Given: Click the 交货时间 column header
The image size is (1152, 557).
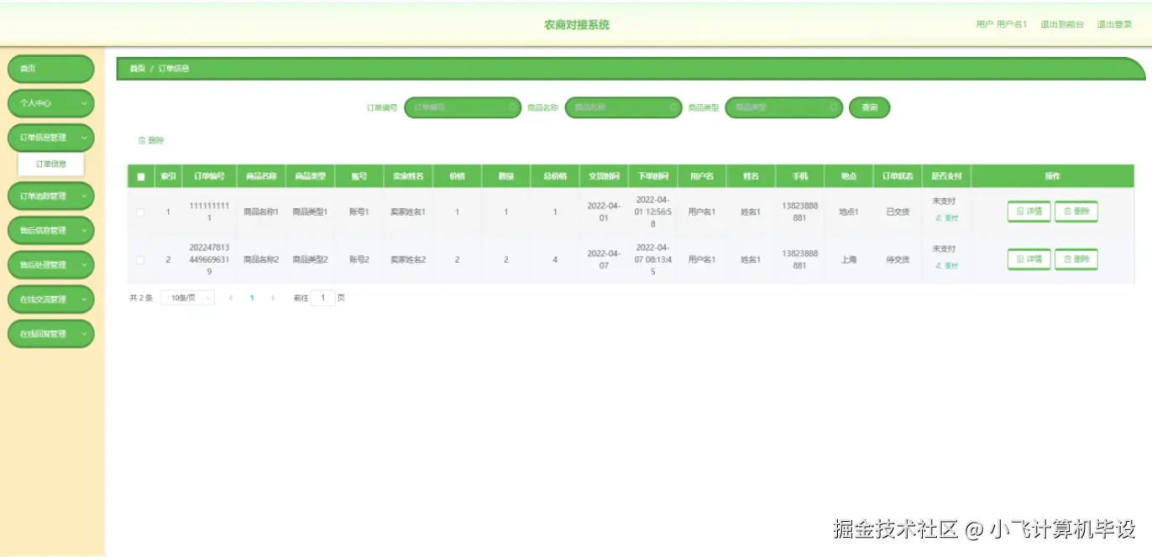Looking at the screenshot, I should click(604, 177).
